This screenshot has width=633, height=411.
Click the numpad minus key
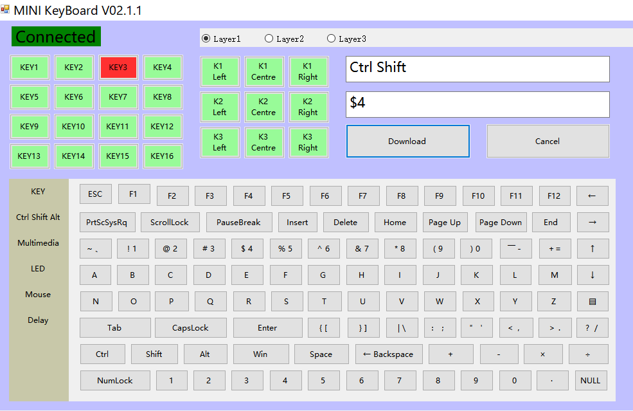pyautogui.click(x=499, y=354)
